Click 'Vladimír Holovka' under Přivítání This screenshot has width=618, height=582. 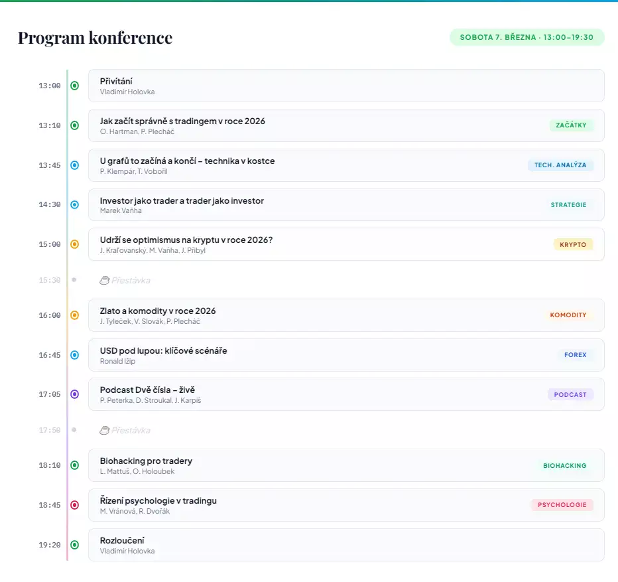pyautogui.click(x=127, y=92)
